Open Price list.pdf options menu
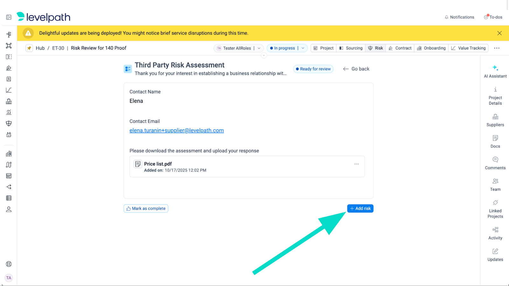 (x=356, y=164)
